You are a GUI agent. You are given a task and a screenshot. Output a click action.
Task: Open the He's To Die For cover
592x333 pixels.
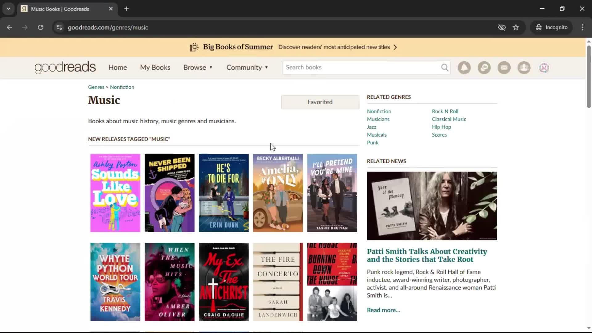tap(224, 193)
